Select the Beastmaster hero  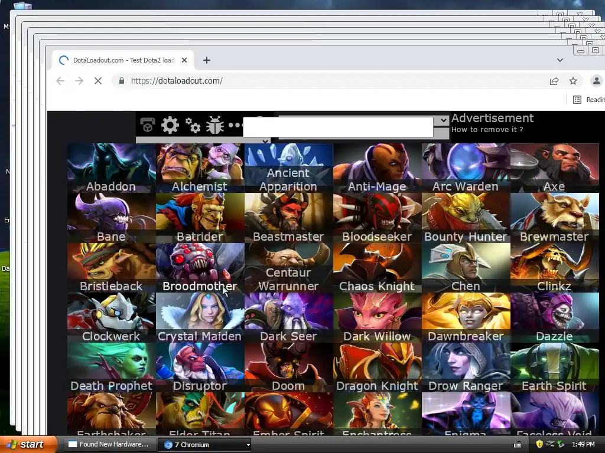click(x=288, y=218)
